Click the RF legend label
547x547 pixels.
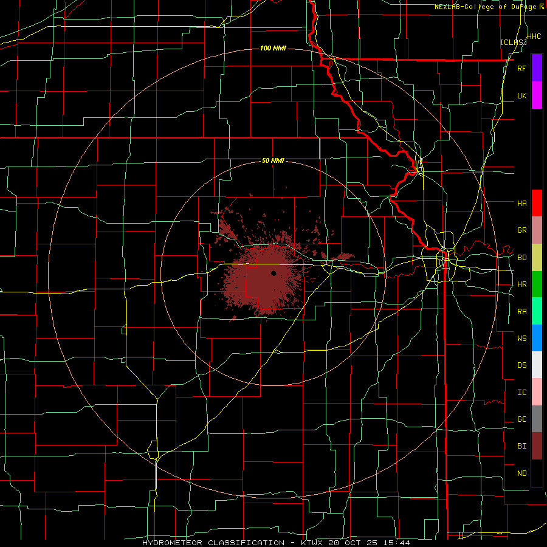coord(521,68)
